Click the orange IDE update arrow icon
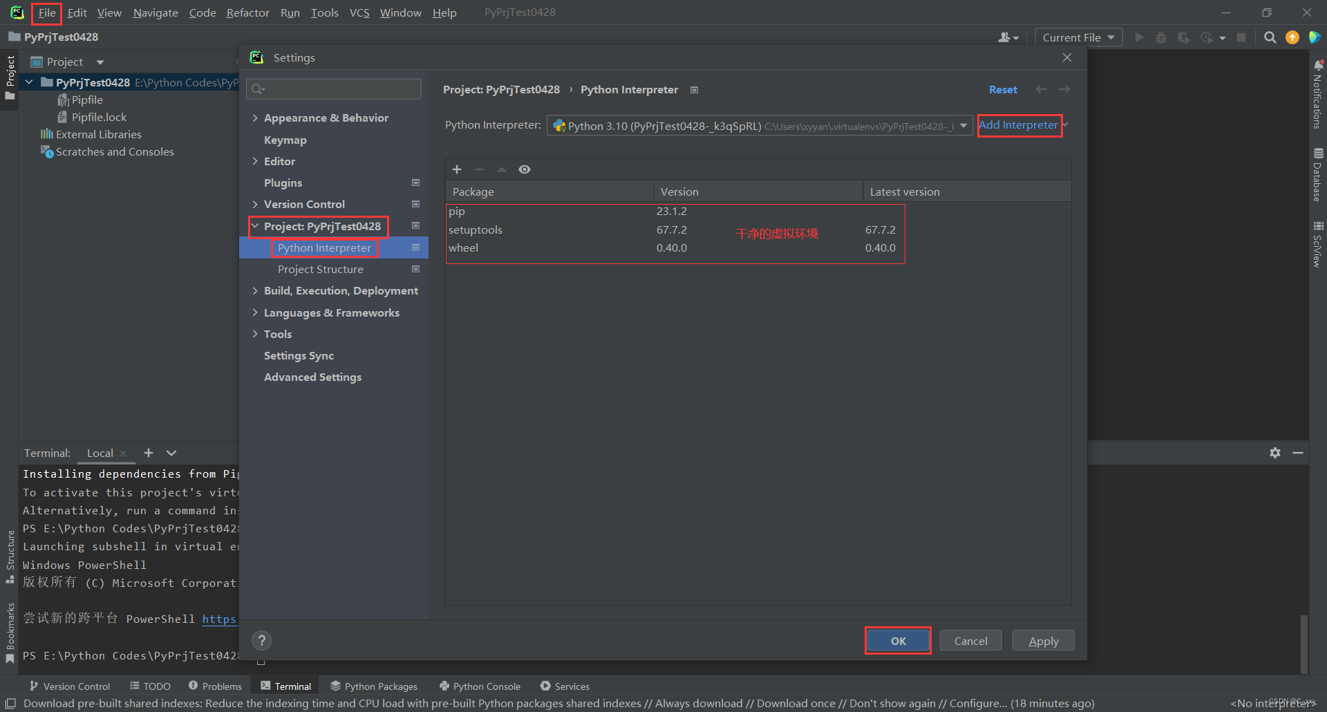Image resolution: width=1327 pixels, height=712 pixels. coord(1292,37)
